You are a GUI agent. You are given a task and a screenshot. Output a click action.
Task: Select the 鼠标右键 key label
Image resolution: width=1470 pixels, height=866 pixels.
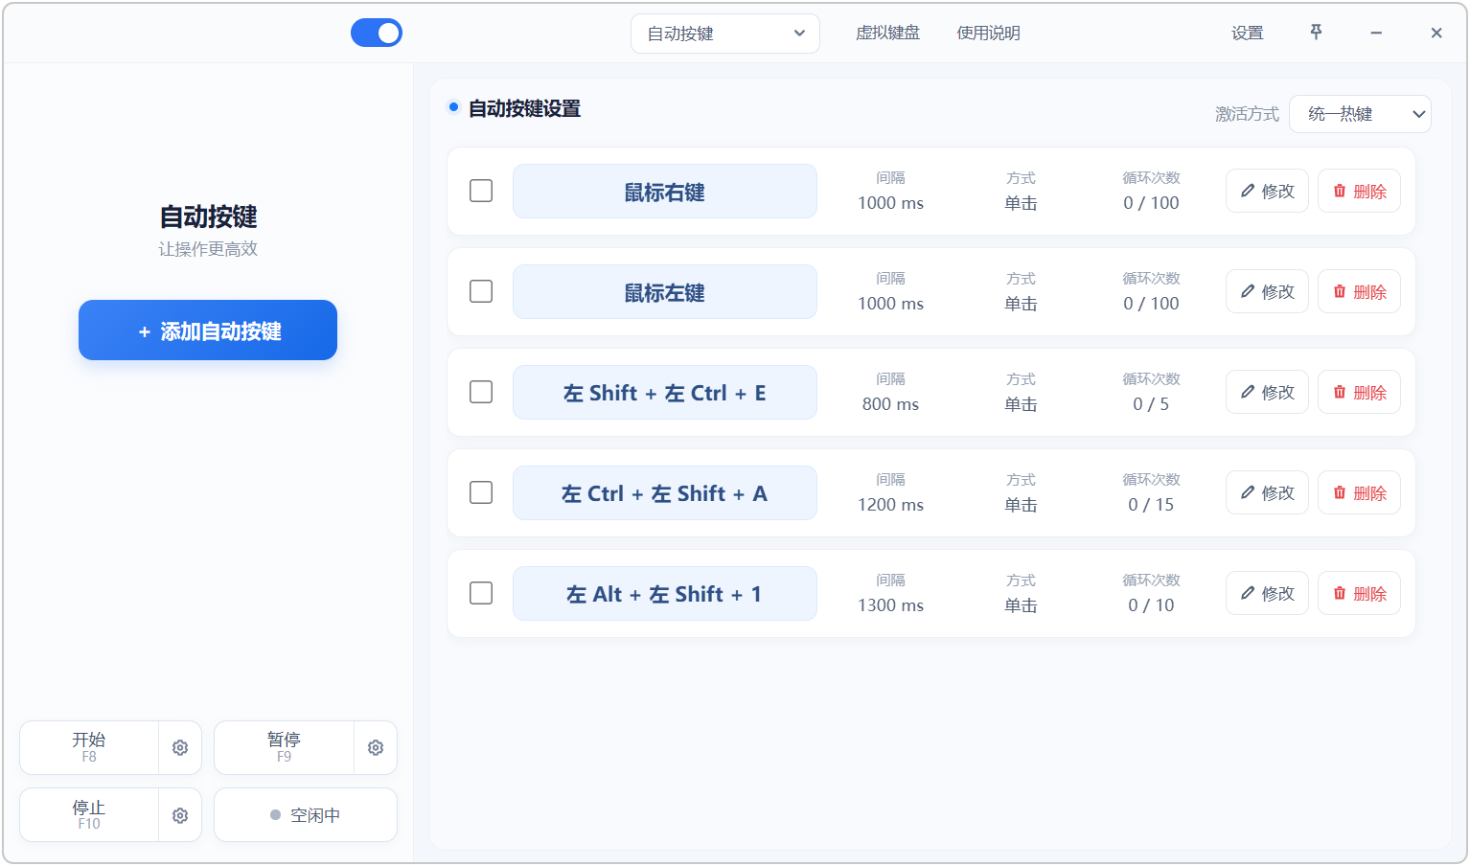point(665,192)
